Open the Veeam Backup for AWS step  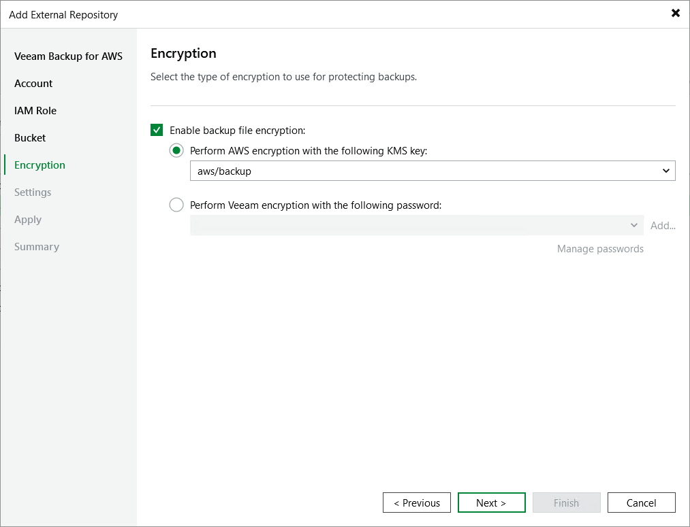[68, 56]
